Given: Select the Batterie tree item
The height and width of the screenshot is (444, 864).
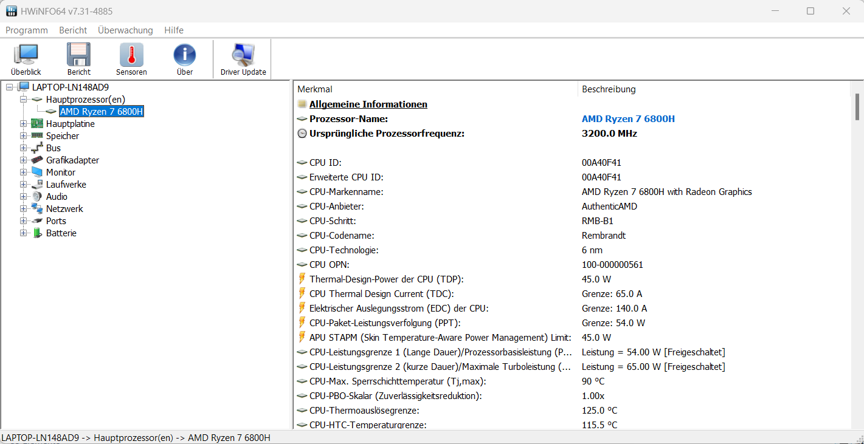Looking at the screenshot, I should tap(61, 233).
